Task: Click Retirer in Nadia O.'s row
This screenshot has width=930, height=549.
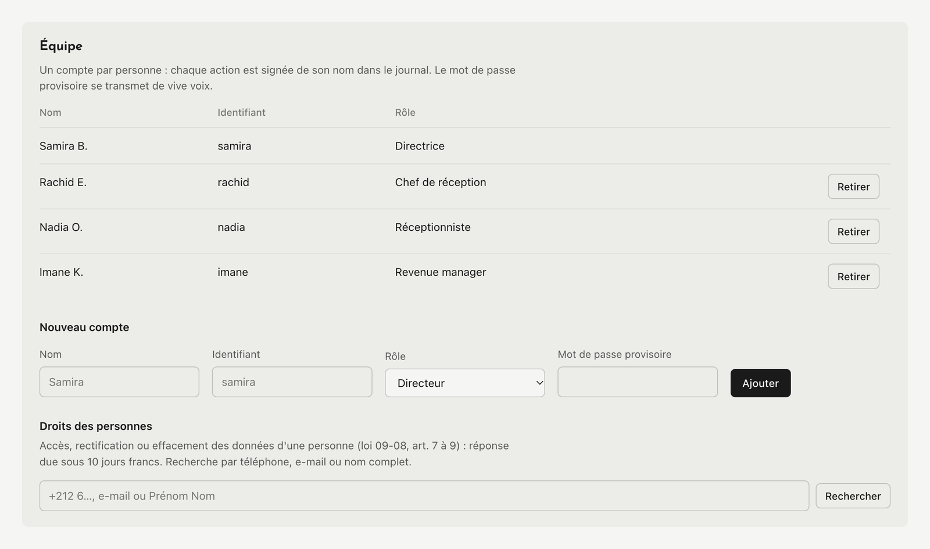Action: [853, 231]
